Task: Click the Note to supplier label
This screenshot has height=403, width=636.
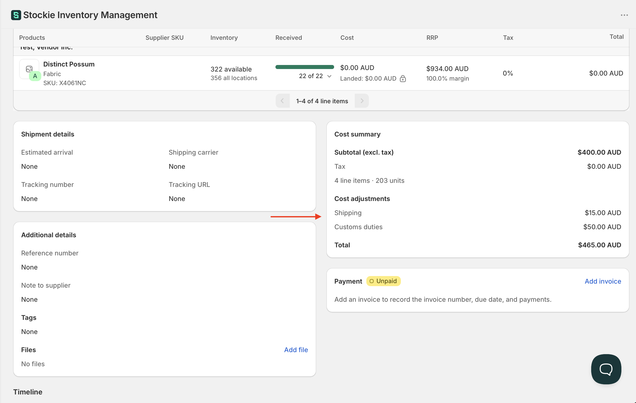Action: (46, 285)
